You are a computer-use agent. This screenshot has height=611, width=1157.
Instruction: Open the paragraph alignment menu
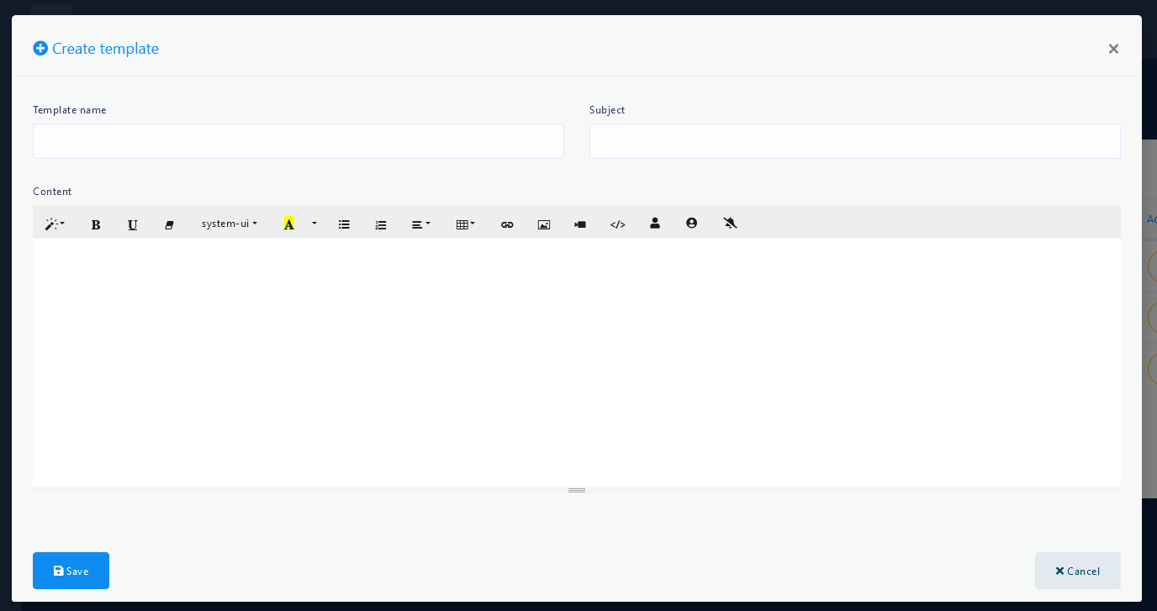(x=420, y=224)
